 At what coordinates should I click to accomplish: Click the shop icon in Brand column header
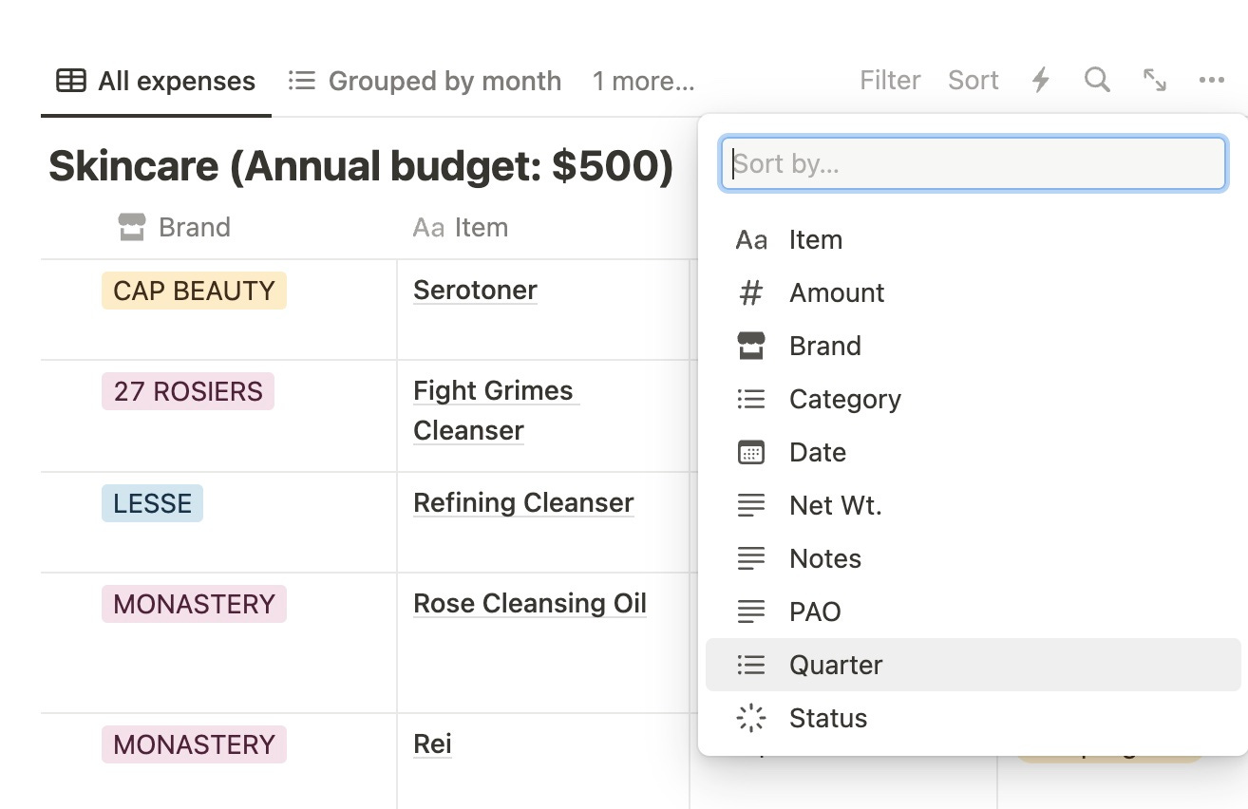point(132,227)
